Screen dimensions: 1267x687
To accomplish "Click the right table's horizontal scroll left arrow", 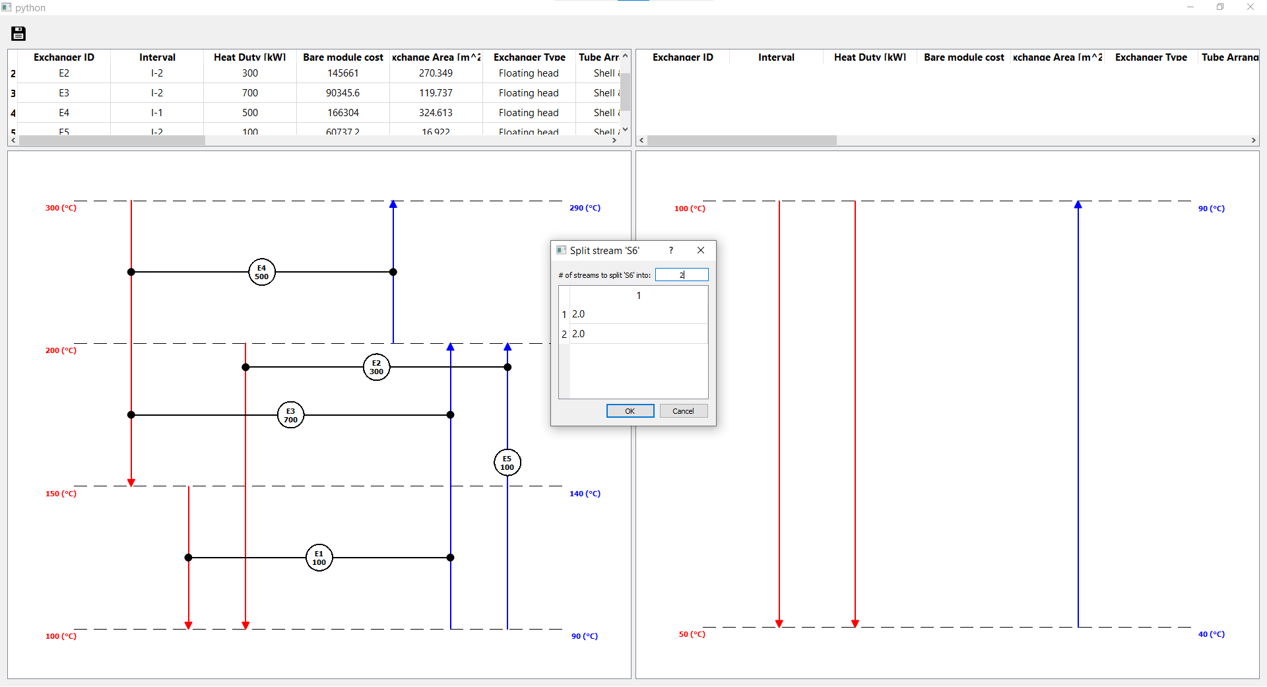I will point(641,141).
